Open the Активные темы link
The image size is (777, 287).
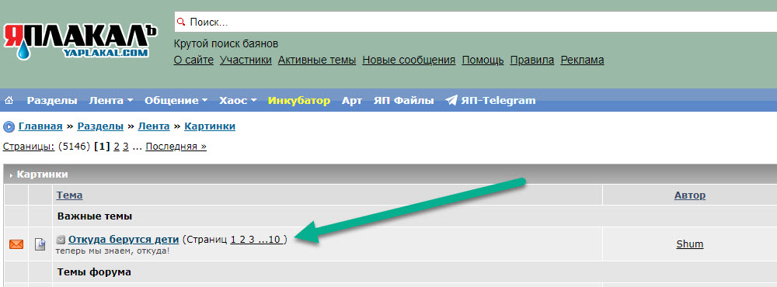pos(317,61)
